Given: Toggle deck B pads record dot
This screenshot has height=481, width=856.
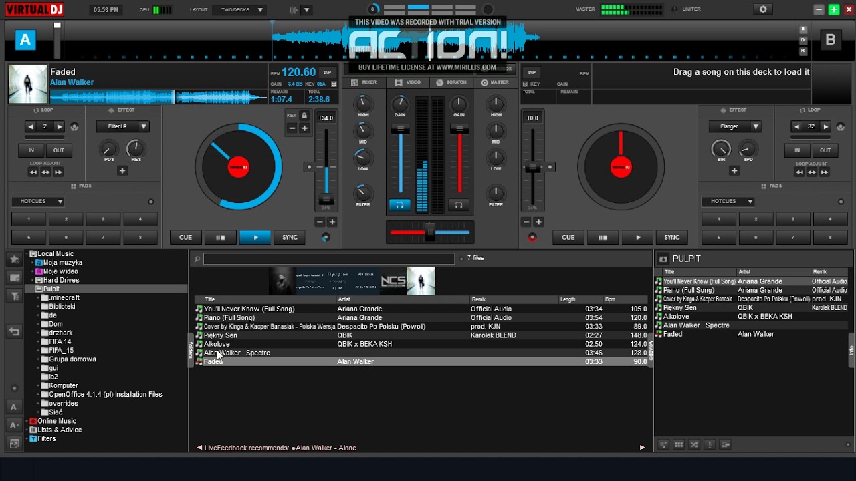Looking at the screenshot, I should (841, 202).
